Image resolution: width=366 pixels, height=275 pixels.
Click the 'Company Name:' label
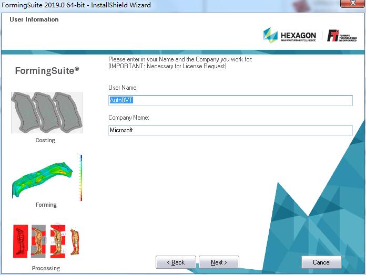tap(129, 118)
